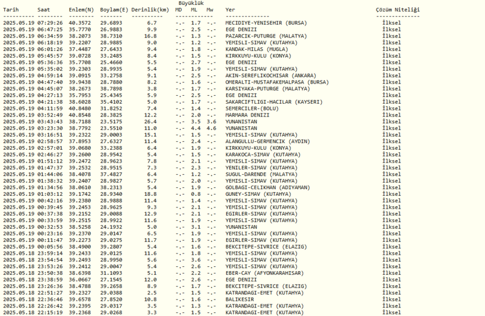Click 'BALIKESIR' location text

(239, 299)
